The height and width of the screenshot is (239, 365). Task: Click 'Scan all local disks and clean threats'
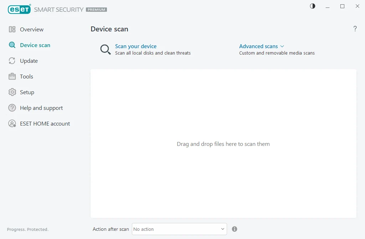153,53
